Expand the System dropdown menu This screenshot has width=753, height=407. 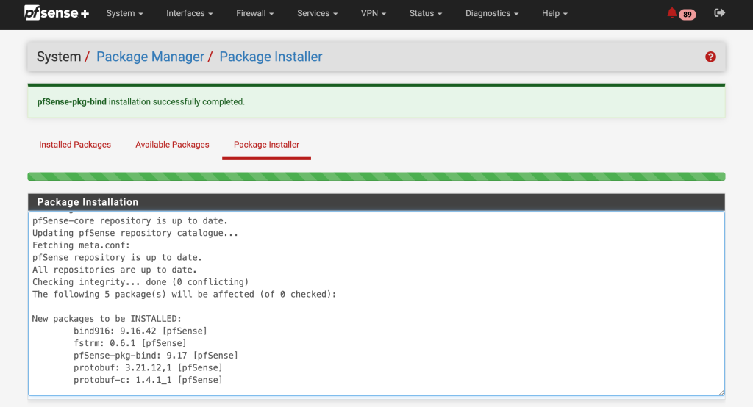click(x=124, y=13)
